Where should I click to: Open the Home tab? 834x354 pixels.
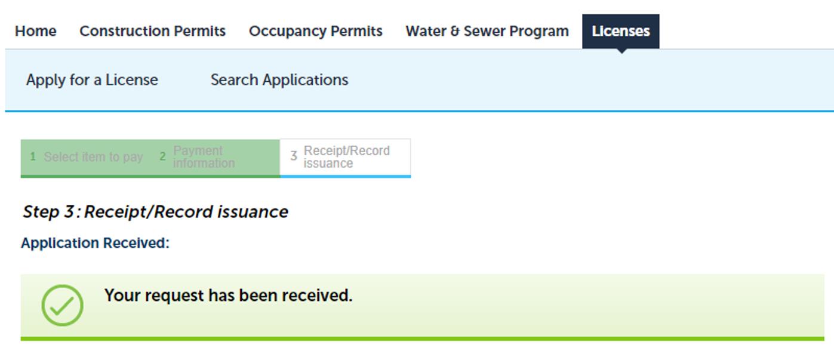36,31
